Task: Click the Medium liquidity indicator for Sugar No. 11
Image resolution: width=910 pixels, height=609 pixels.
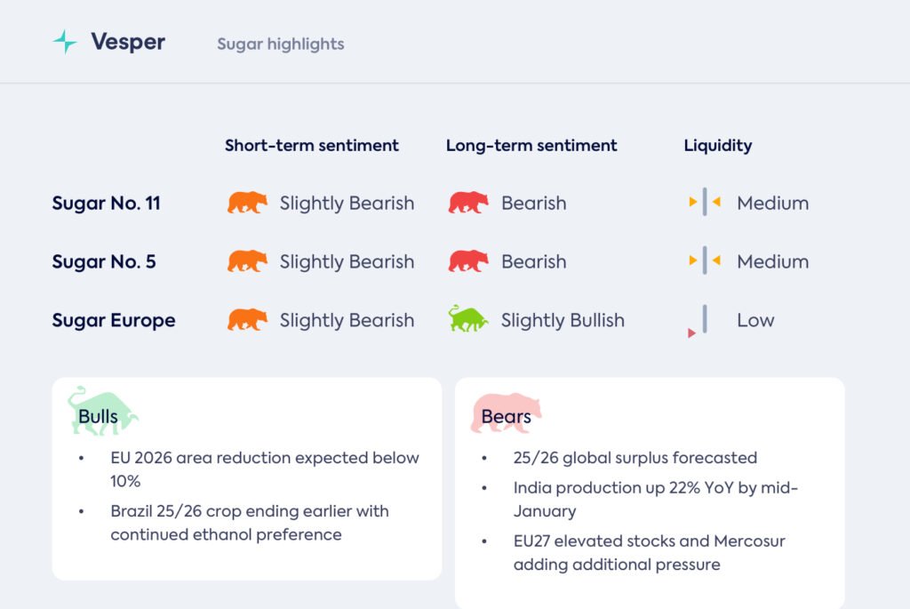Action: tap(705, 203)
